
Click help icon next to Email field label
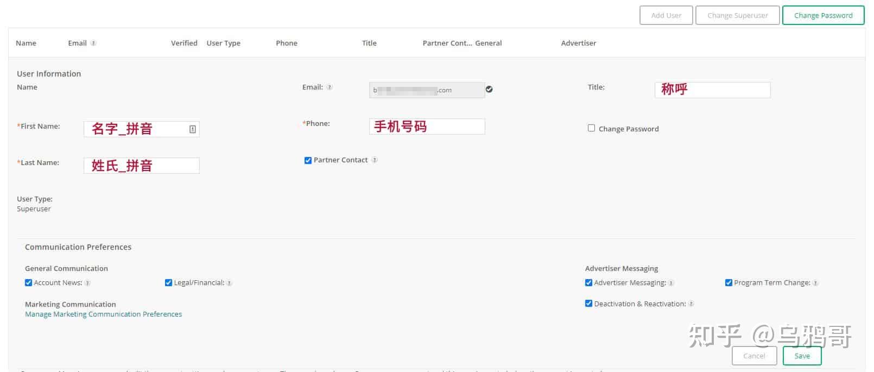(330, 87)
